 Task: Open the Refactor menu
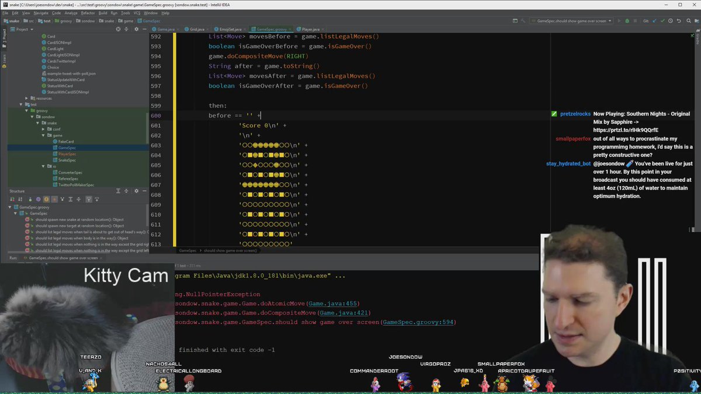click(x=88, y=12)
